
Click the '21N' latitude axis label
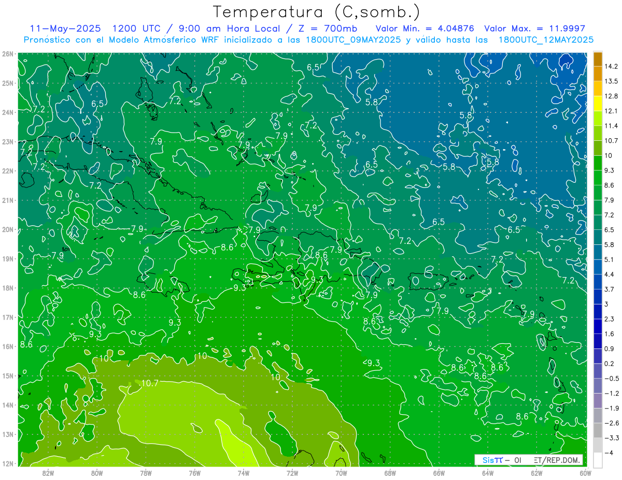tap(7, 200)
